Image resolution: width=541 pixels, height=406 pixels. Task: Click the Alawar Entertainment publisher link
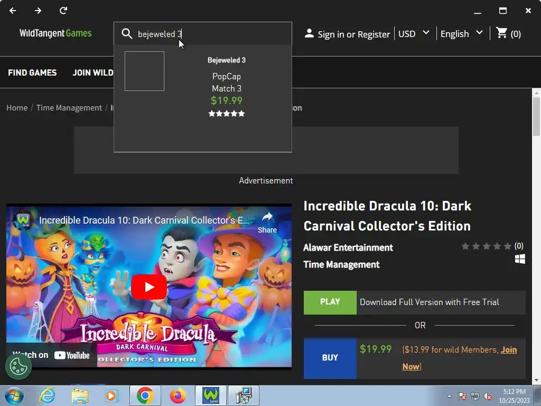tap(348, 247)
